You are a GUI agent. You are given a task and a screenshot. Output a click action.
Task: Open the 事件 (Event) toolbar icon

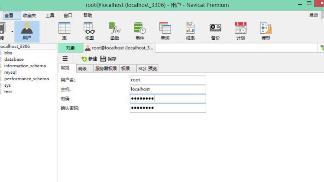(x=140, y=31)
